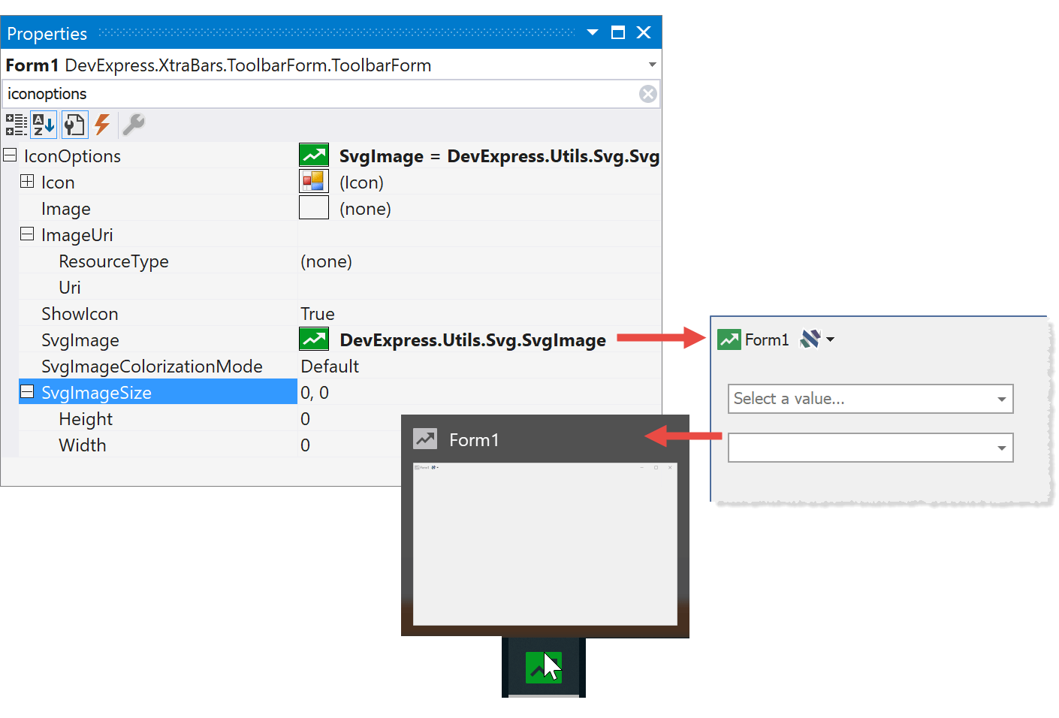Collapse the ImageUri property group
Screen dimensions: 1059x718
point(27,234)
